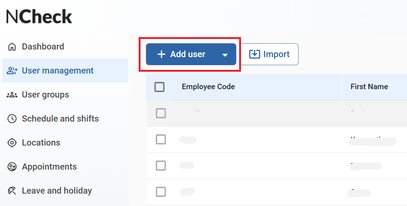The height and width of the screenshot is (206, 407).
Task: Click the Import button
Action: point(269,54)
